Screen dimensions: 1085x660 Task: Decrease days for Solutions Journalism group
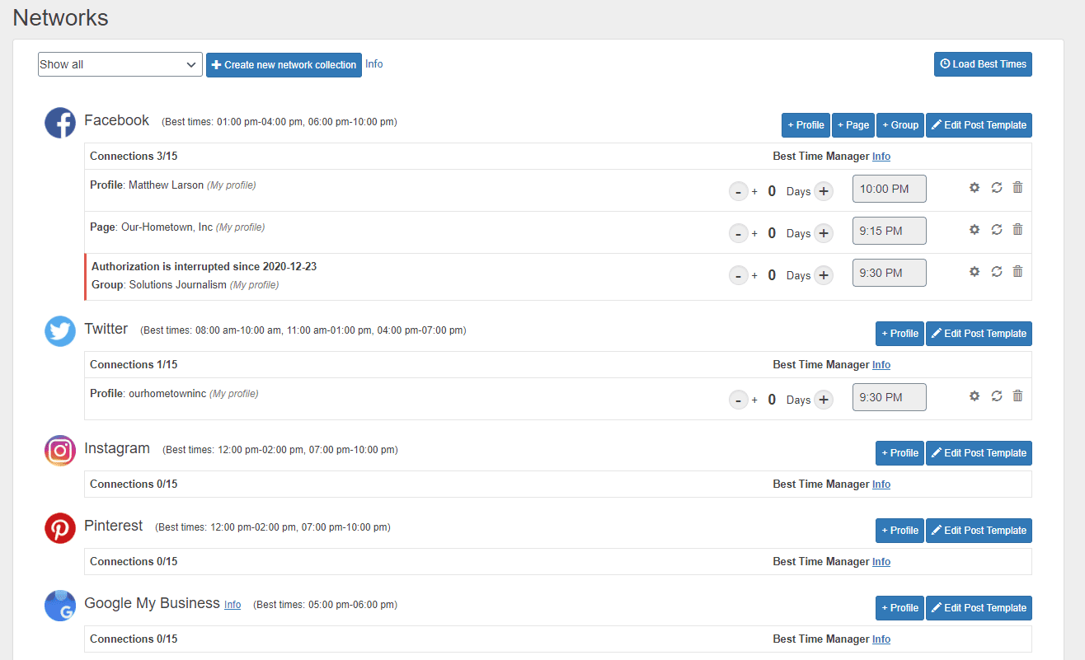point(739,275)
